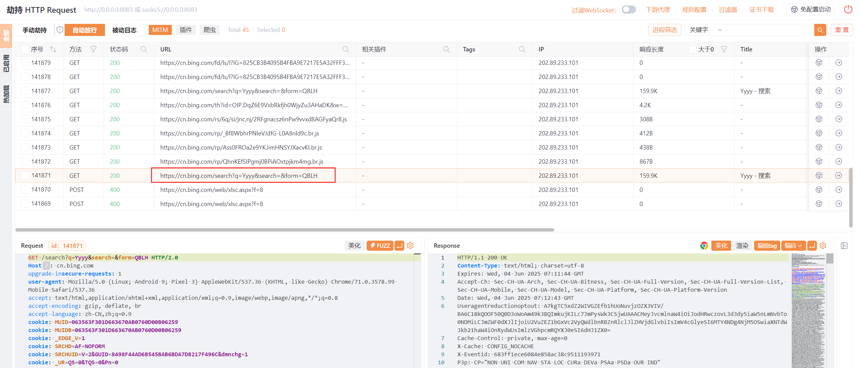The height and width of the screenshot is (368, 861).
Task: Click the table's horizontal scrollbar
Action: 285,230
